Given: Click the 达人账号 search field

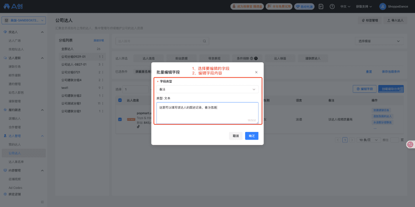Looking at the screenshot, I should (162, 41).
